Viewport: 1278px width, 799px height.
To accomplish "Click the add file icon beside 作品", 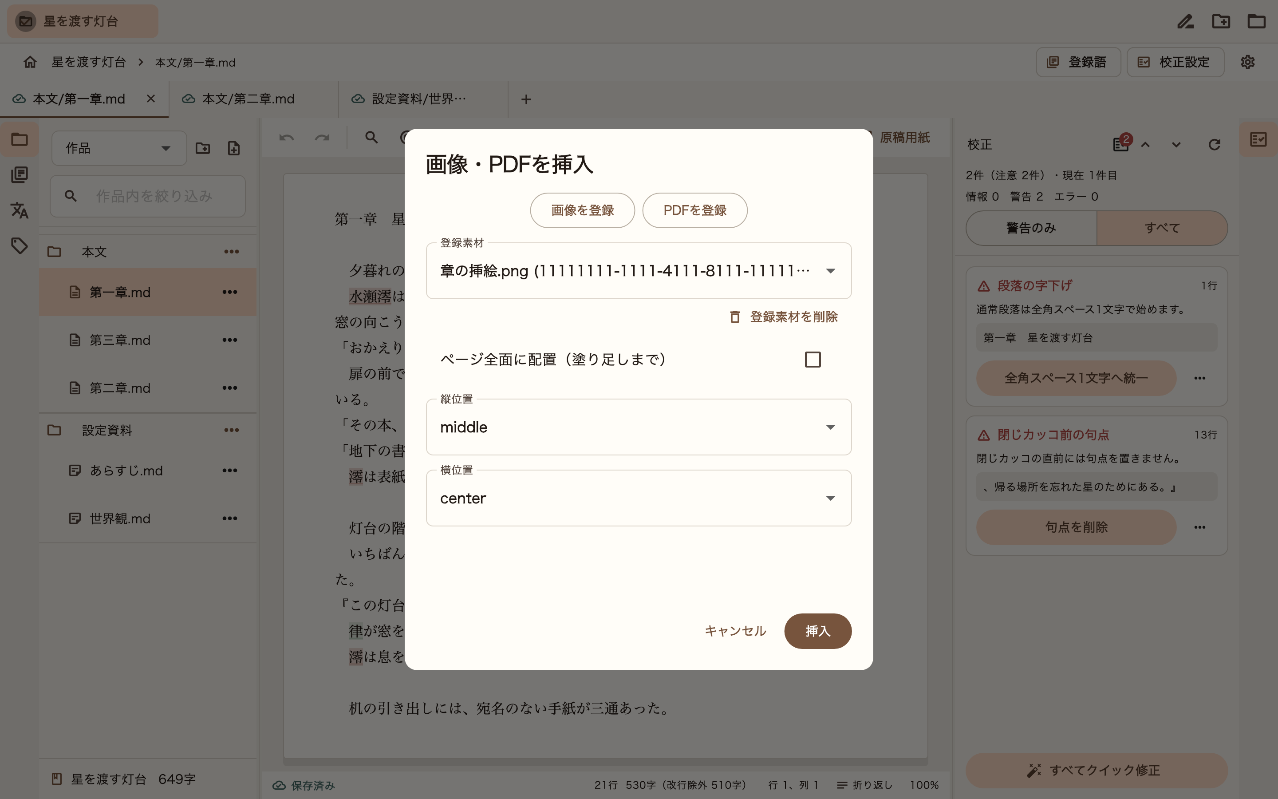I will click(x=234, y=149).
